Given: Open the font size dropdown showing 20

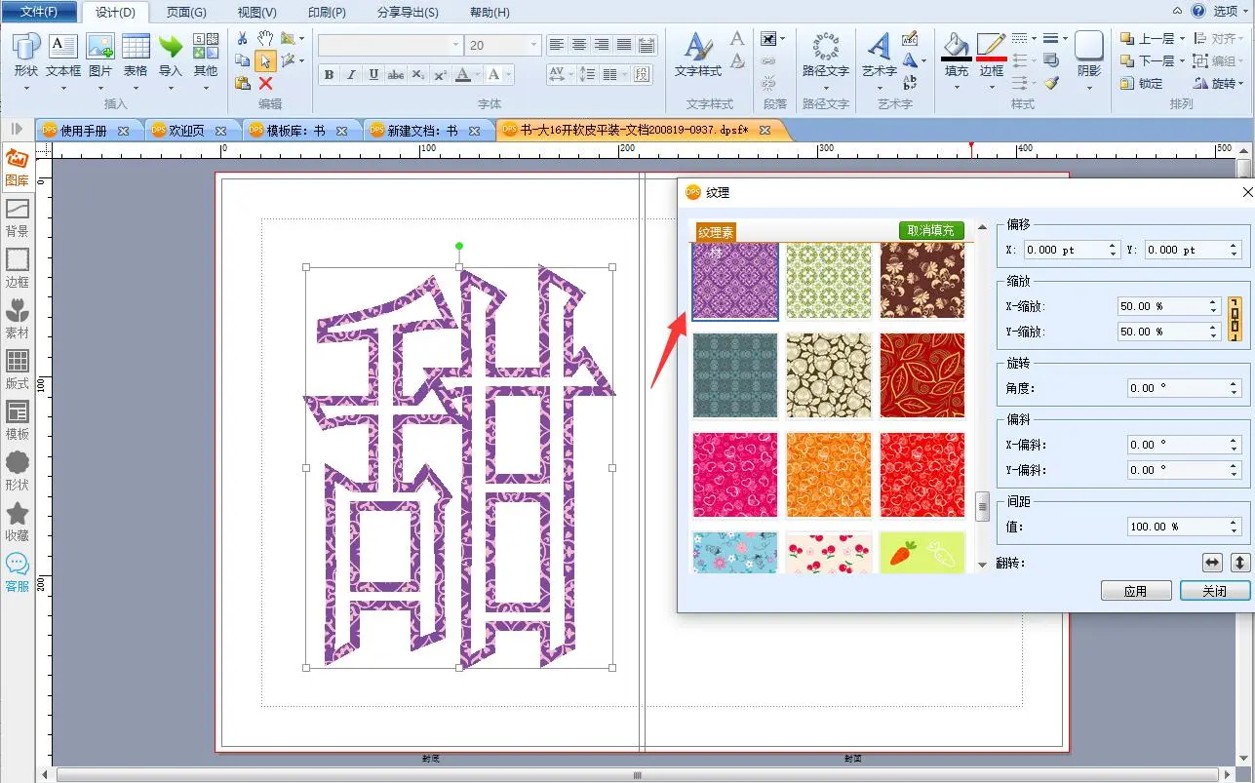Looking at the screenshot, I should [x=533, y=45].
